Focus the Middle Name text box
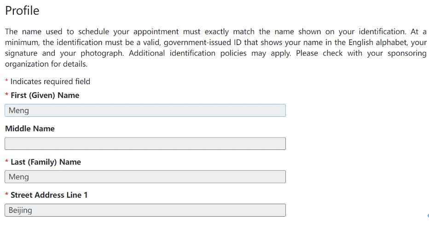Screen dimensions: 429x229 [x=145, y=143]
